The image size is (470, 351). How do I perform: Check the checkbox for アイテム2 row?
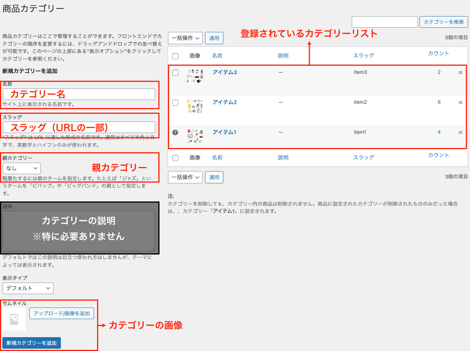pos(175,103)
